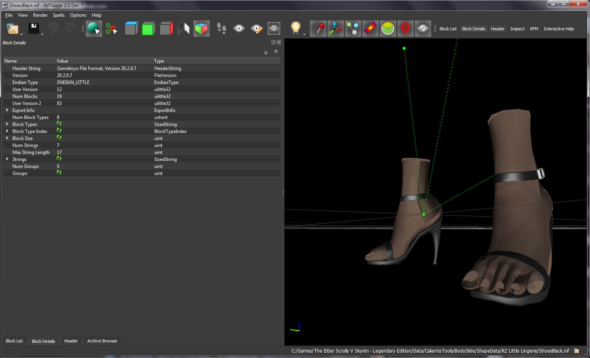Click the red map pin icon
Image resolution: width=590 pixels, height=358 pixels.
click(405, 29)
